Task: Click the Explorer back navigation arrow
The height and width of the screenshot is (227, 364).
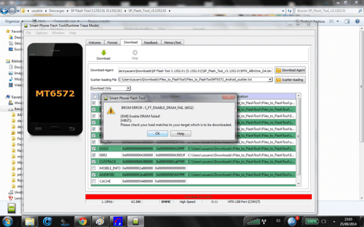Action: coord(4,11)
